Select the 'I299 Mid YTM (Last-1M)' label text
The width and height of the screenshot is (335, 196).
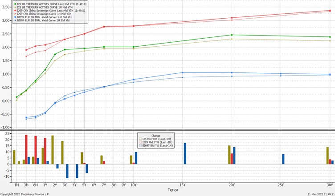[157, 142]
